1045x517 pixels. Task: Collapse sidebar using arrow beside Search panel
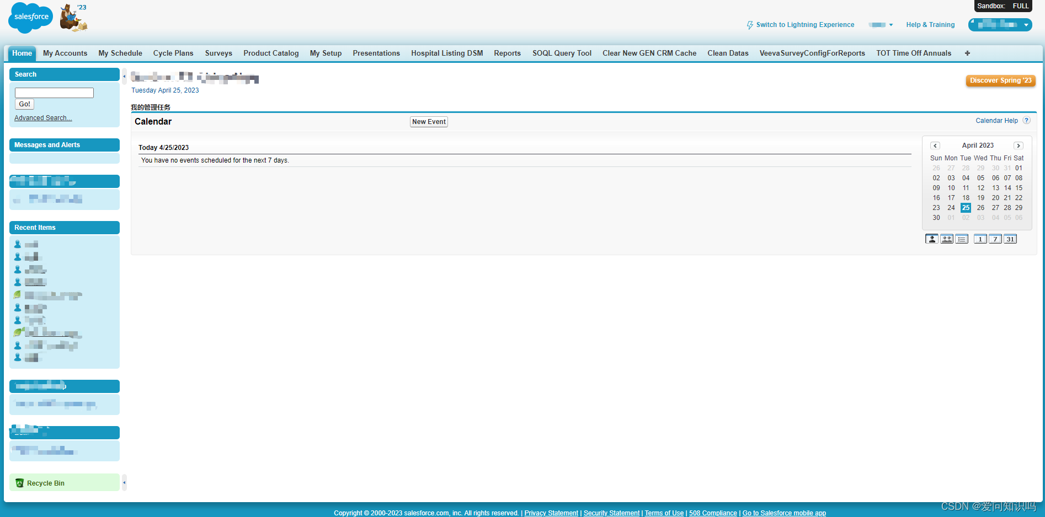coord(124,76)
